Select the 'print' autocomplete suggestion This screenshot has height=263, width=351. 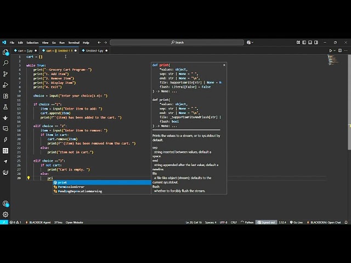102,182
